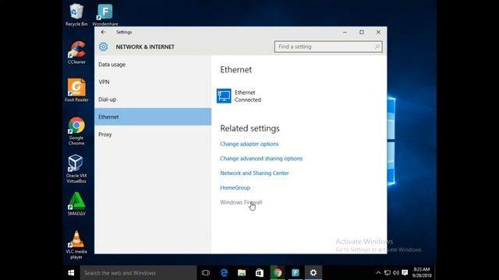Open the Action Center notification icon
Viewport: 499px width, 280px height.
tap(405, 273)
